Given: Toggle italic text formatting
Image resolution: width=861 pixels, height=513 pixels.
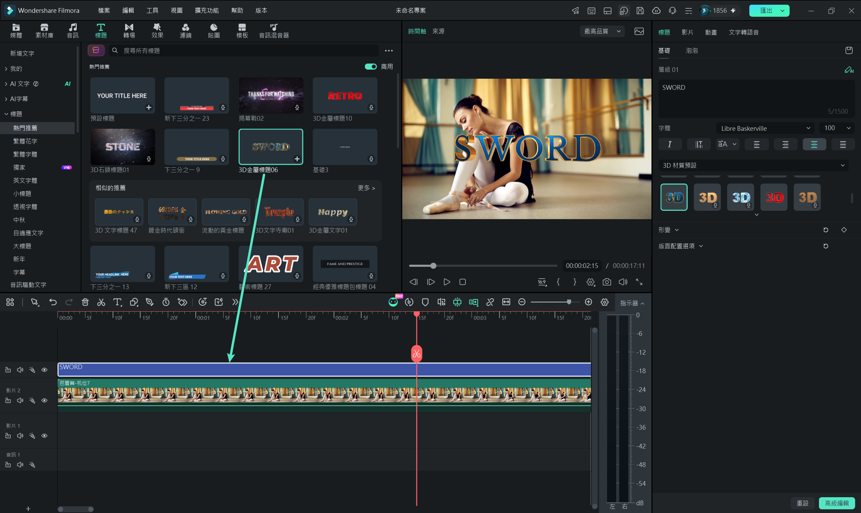Looking at the screenshot, I should point(670,145).
